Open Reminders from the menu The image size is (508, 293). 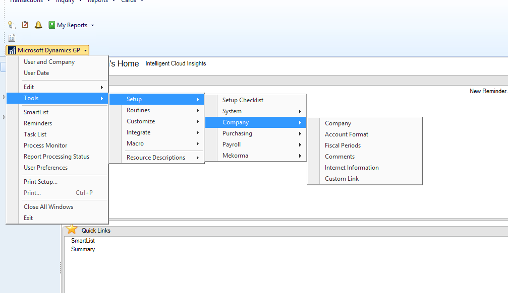click(x=58, y=123)
